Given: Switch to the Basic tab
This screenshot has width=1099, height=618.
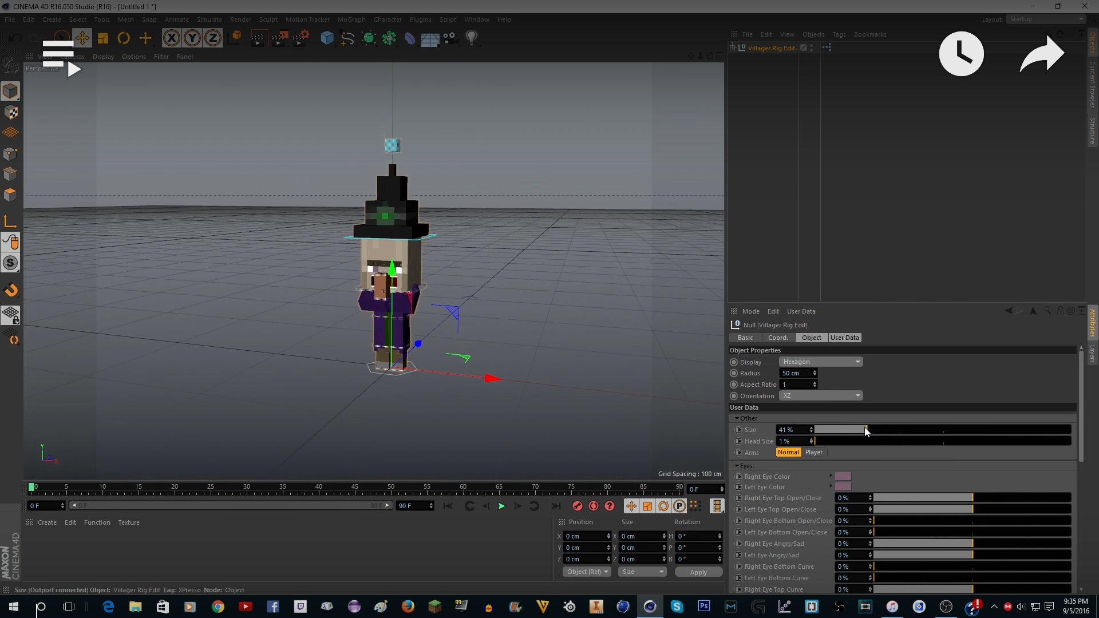Looking at the screenshot, I should tap(745, 338).
